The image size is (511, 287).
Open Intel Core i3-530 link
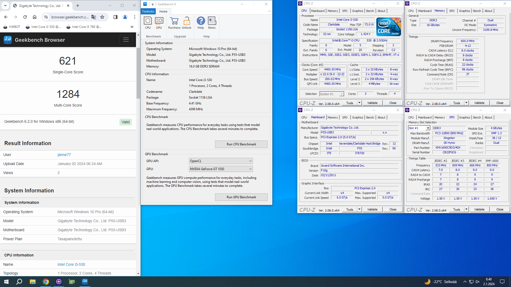[71, 264]
